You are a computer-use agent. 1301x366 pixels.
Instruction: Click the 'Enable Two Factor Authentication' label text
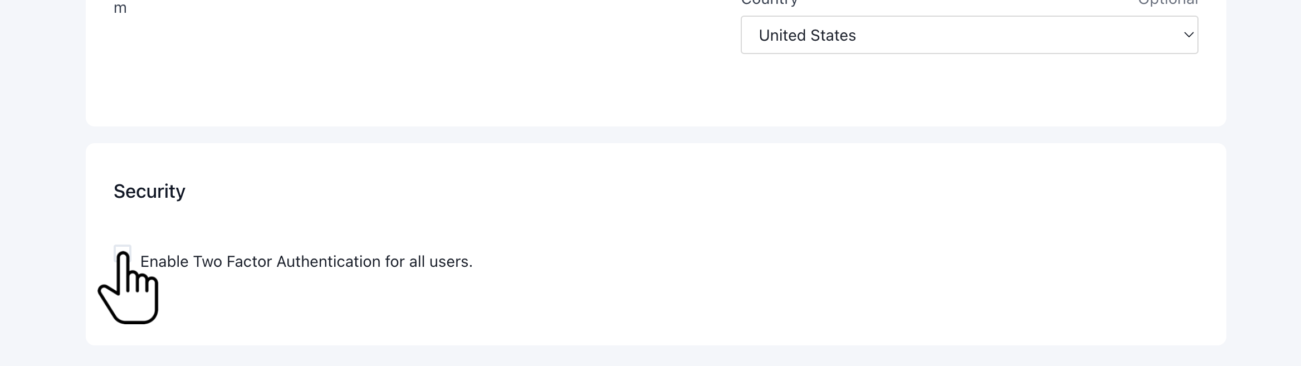tap(306, 262)
